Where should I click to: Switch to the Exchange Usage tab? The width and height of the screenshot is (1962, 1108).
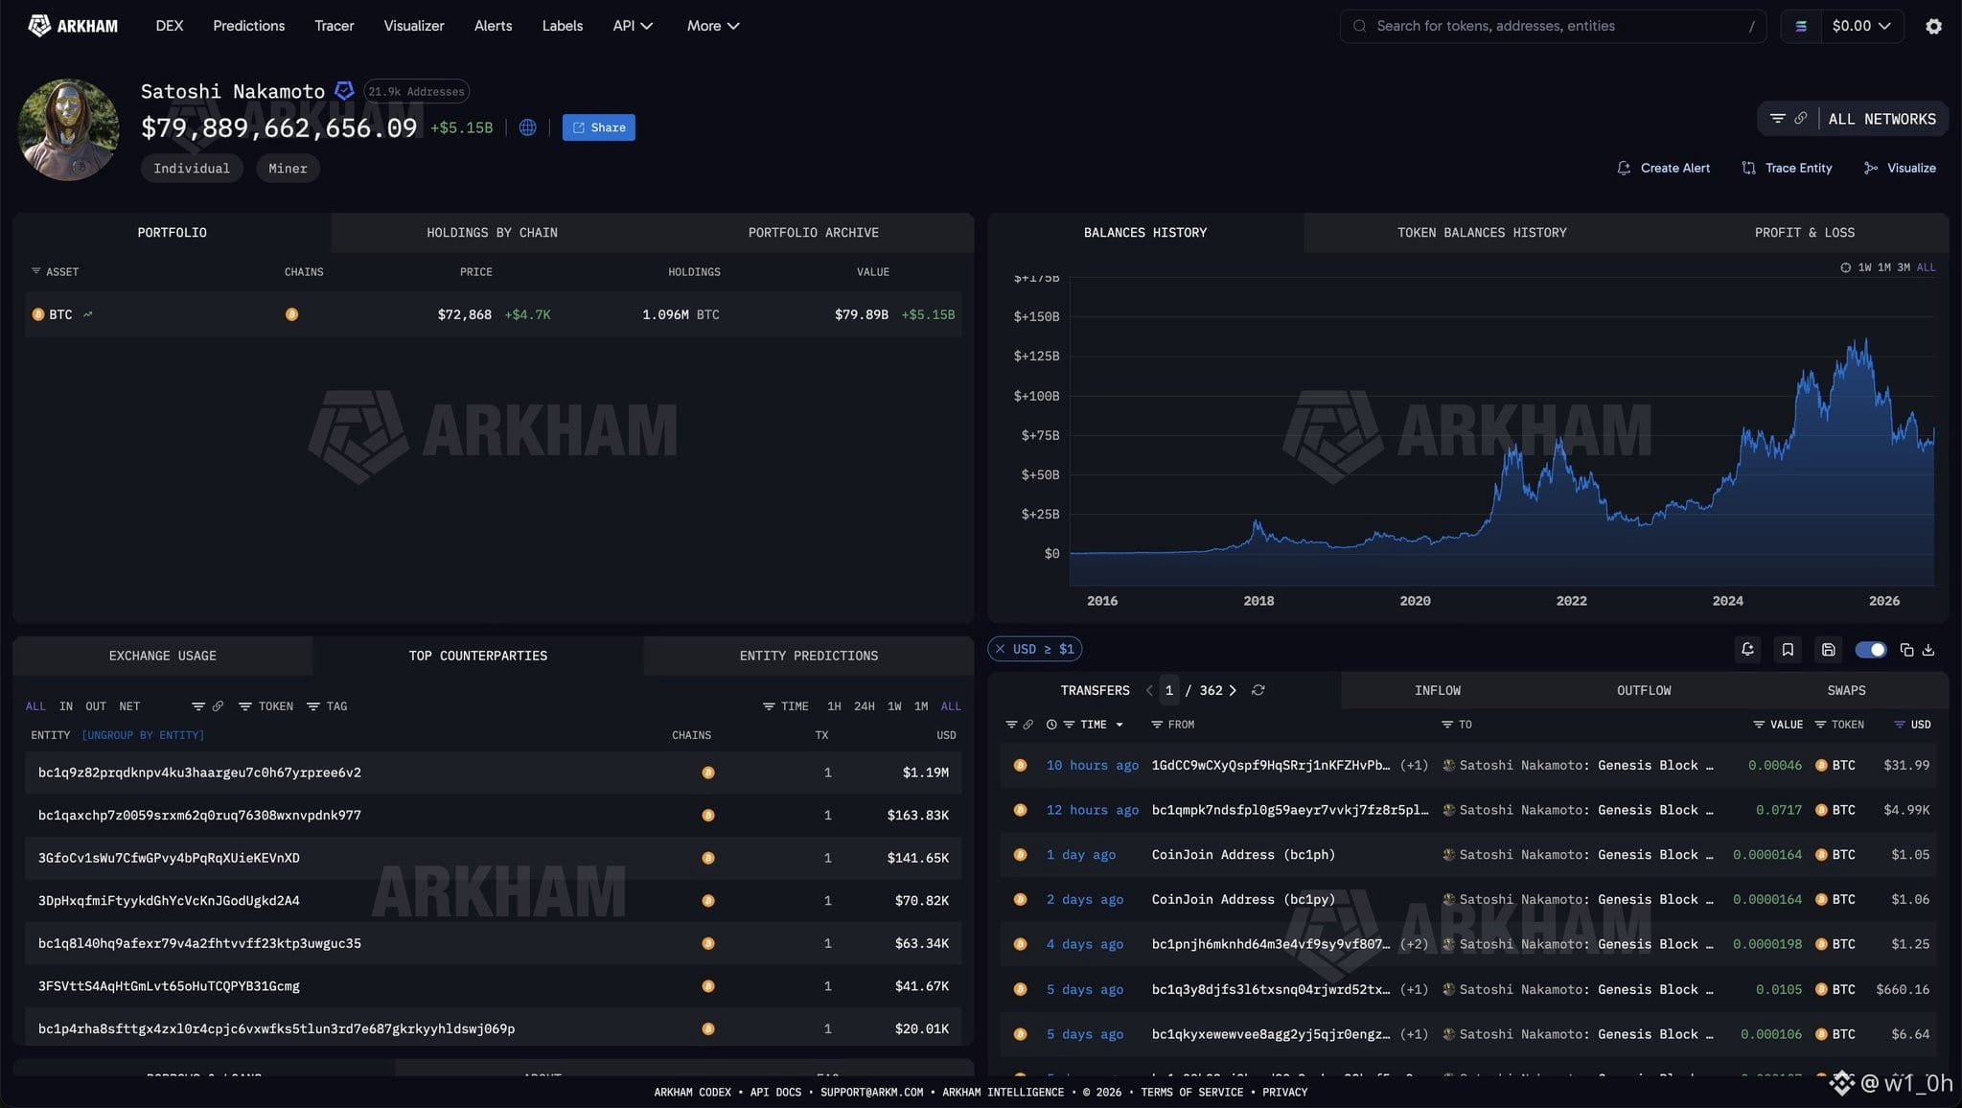(162, 656)
